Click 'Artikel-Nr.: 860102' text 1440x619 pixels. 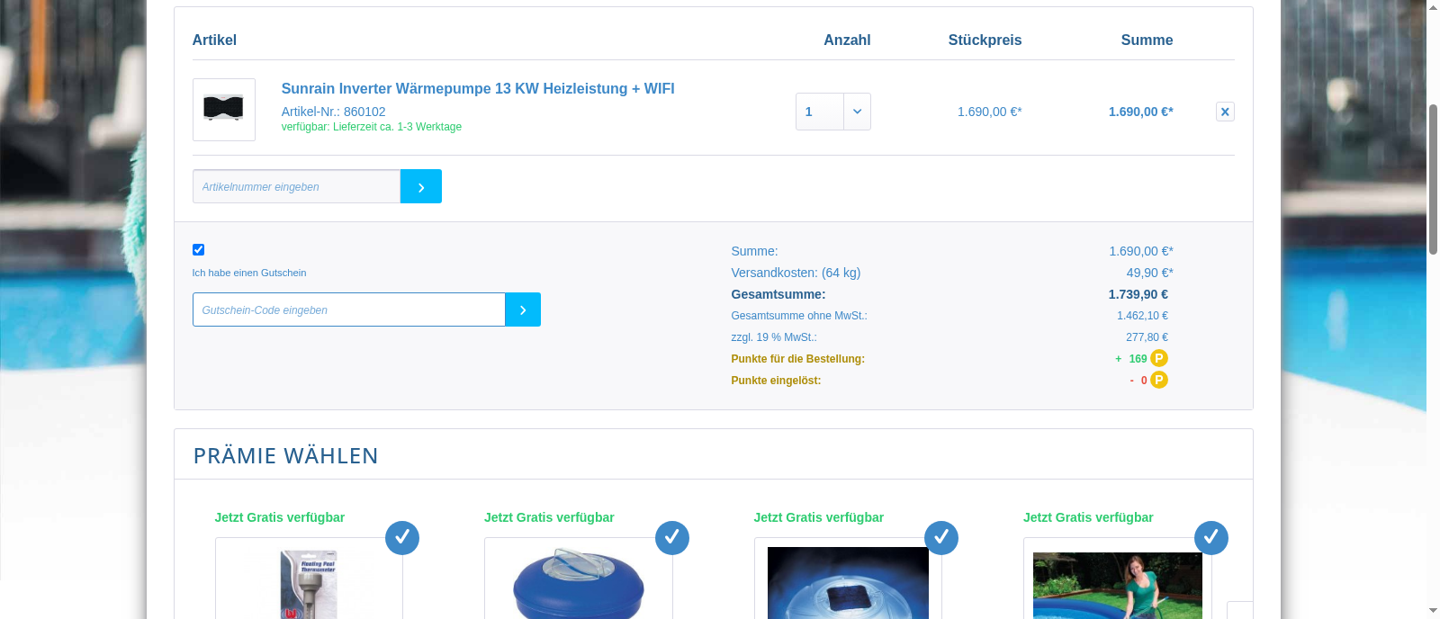[333, 112]
